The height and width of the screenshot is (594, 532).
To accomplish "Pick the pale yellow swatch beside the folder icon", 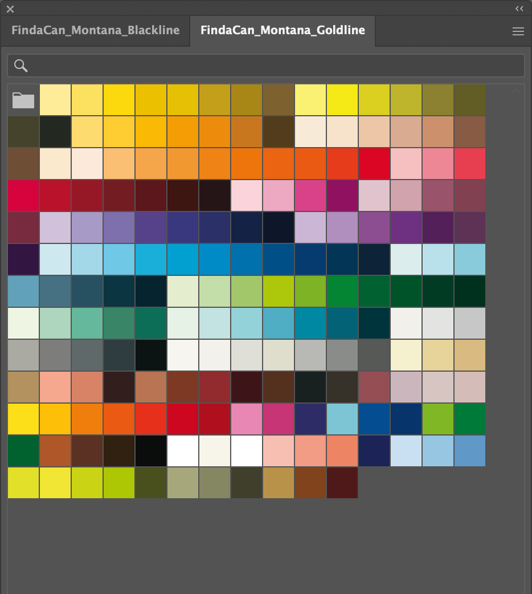I will [x=55, y=100].
